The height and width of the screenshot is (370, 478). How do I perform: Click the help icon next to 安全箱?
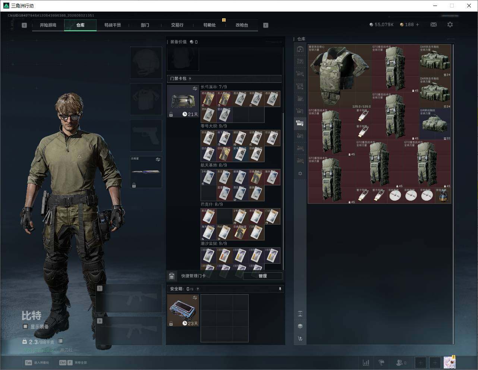[198, 289]
